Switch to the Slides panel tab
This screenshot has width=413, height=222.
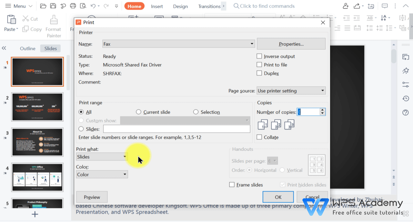51,48
